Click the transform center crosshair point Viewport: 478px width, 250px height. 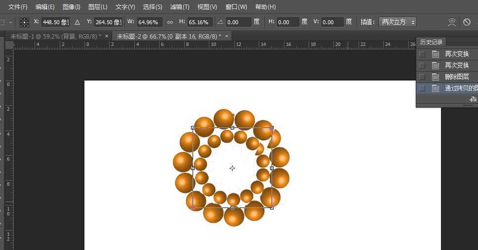point(232,168)
